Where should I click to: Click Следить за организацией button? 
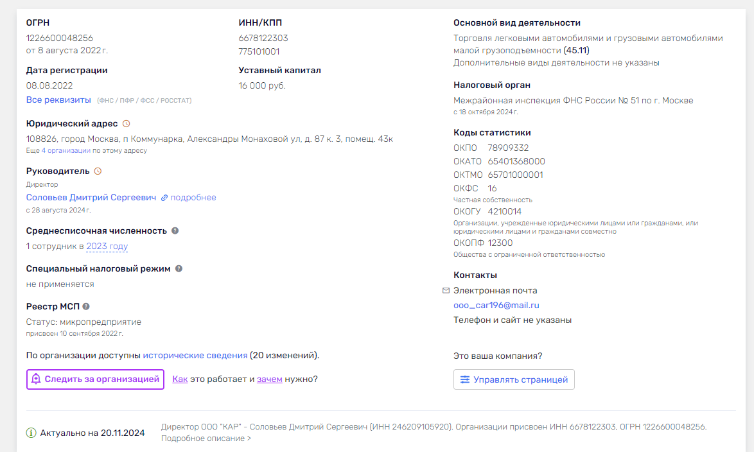pyautogui.click(x=95, y=379)
